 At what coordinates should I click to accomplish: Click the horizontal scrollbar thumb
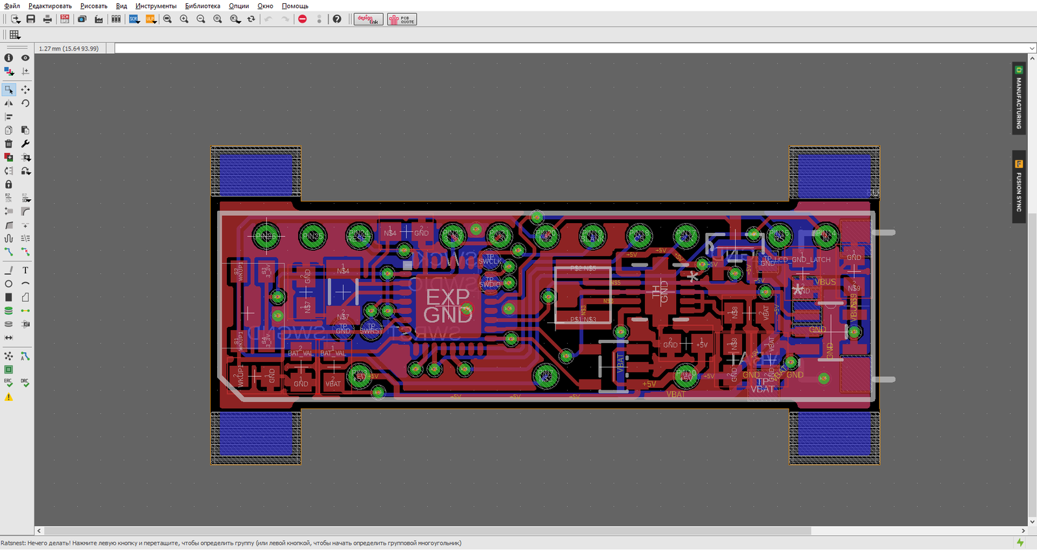coord(428,531)
